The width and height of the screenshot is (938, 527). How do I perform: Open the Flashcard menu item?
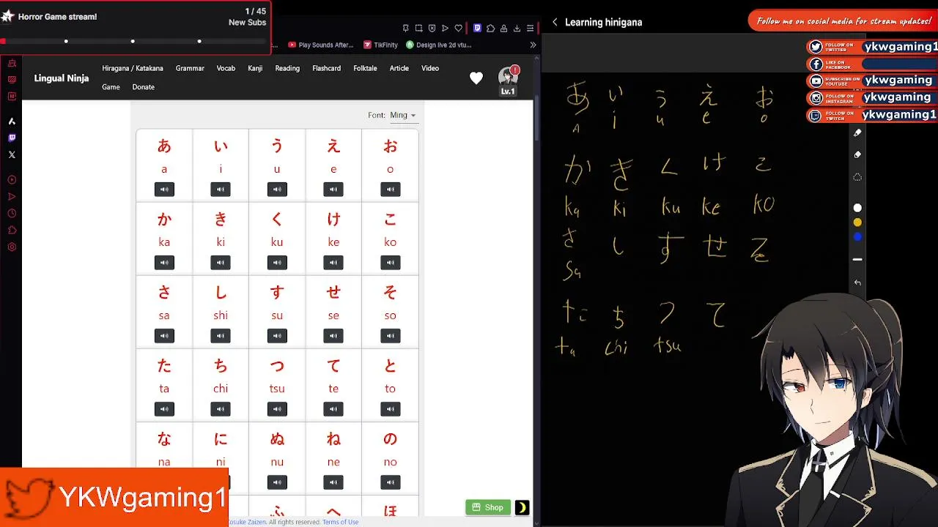pos(326,68)
